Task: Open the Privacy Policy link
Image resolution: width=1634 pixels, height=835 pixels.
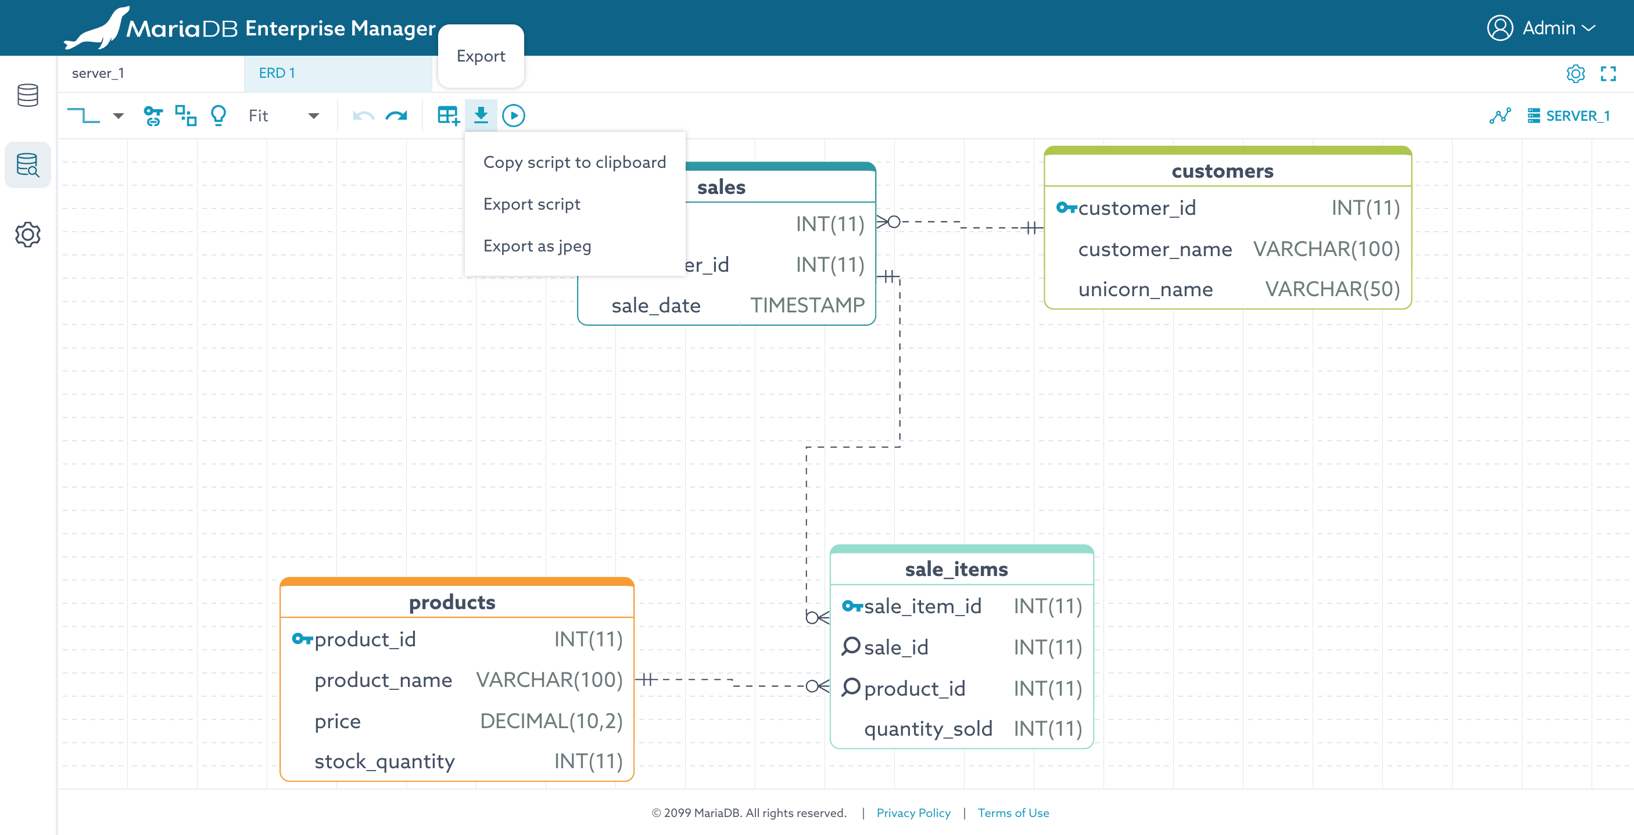Action: coord(913,813)
